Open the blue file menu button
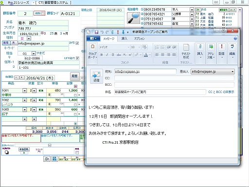The height and width of the screenshot is (187, 249). pos(93,38)
